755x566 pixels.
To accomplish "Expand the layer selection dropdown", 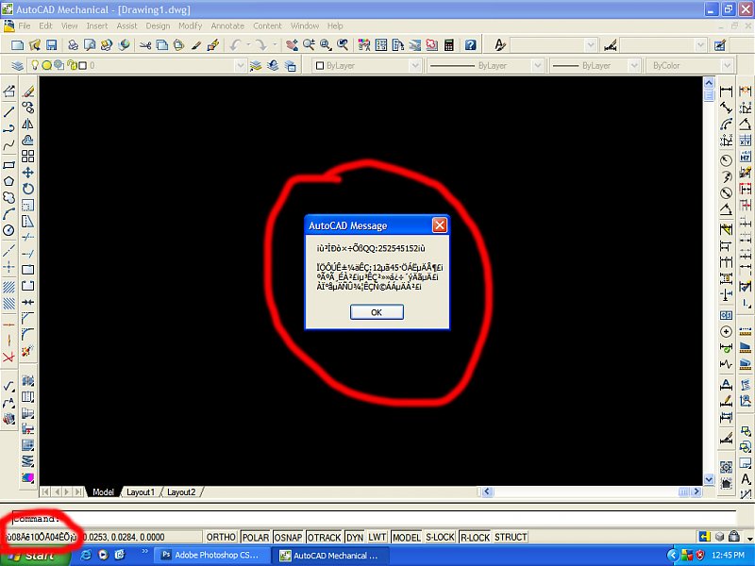I will point(241,65).
